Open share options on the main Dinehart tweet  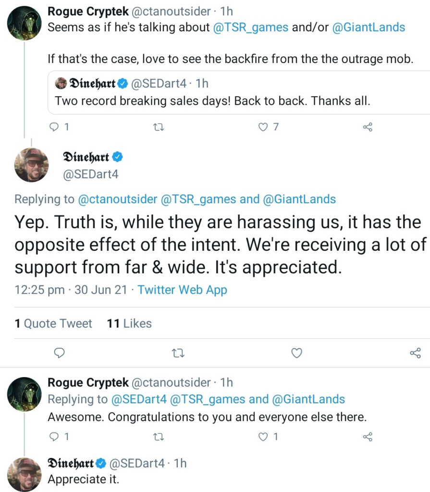(x=415, y=353)
